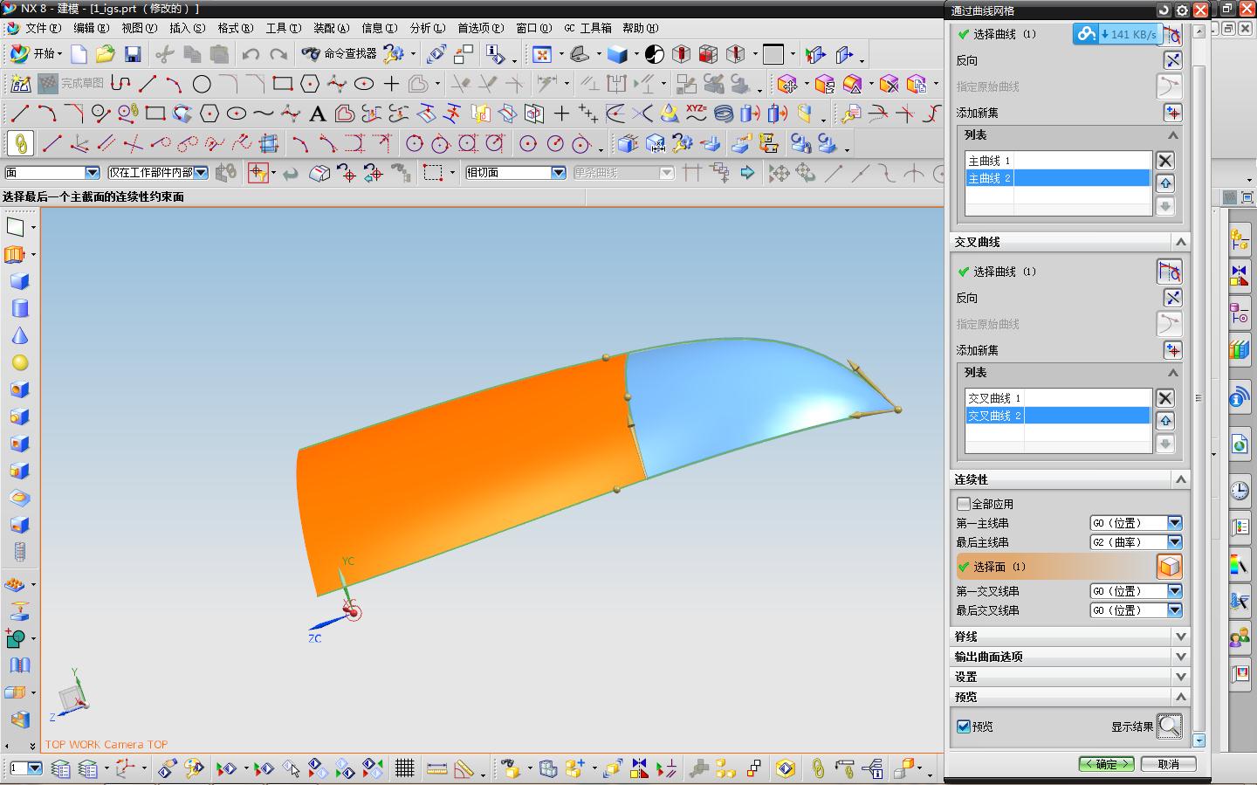The image size is (1257, 785).
Task: Click Add New Set icon for primary curves
Action: [1172, 113]
